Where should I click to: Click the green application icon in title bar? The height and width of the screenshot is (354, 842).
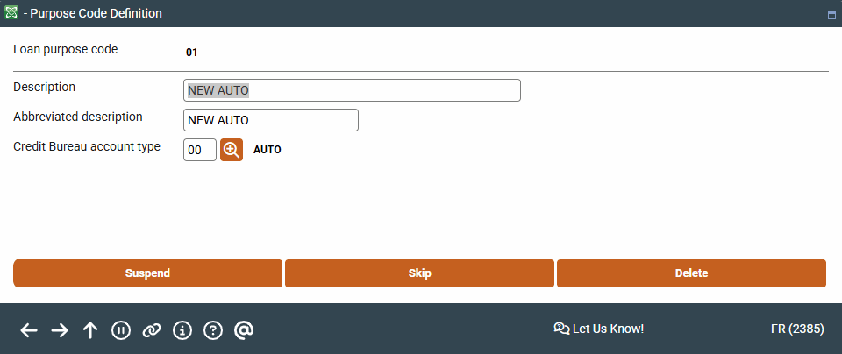tap(11, 13)
